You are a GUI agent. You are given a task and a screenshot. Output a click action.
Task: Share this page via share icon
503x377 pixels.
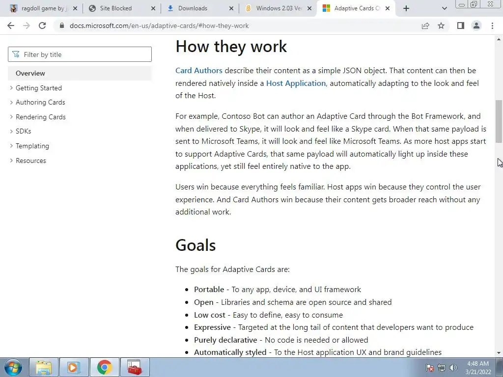point(425,26)
